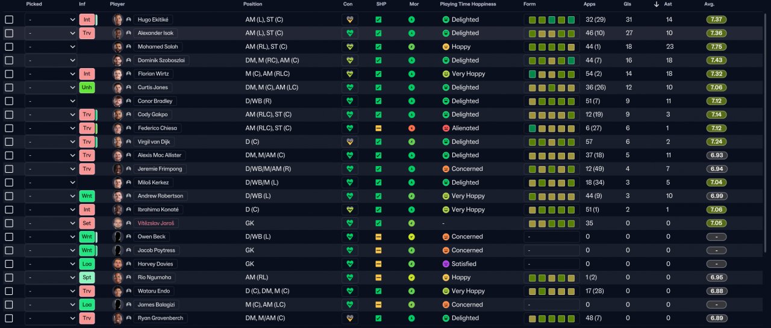Screen dimensions: 771x328
Task: Click the Loa badge for Harvey Davies
Action: point(87,264)
